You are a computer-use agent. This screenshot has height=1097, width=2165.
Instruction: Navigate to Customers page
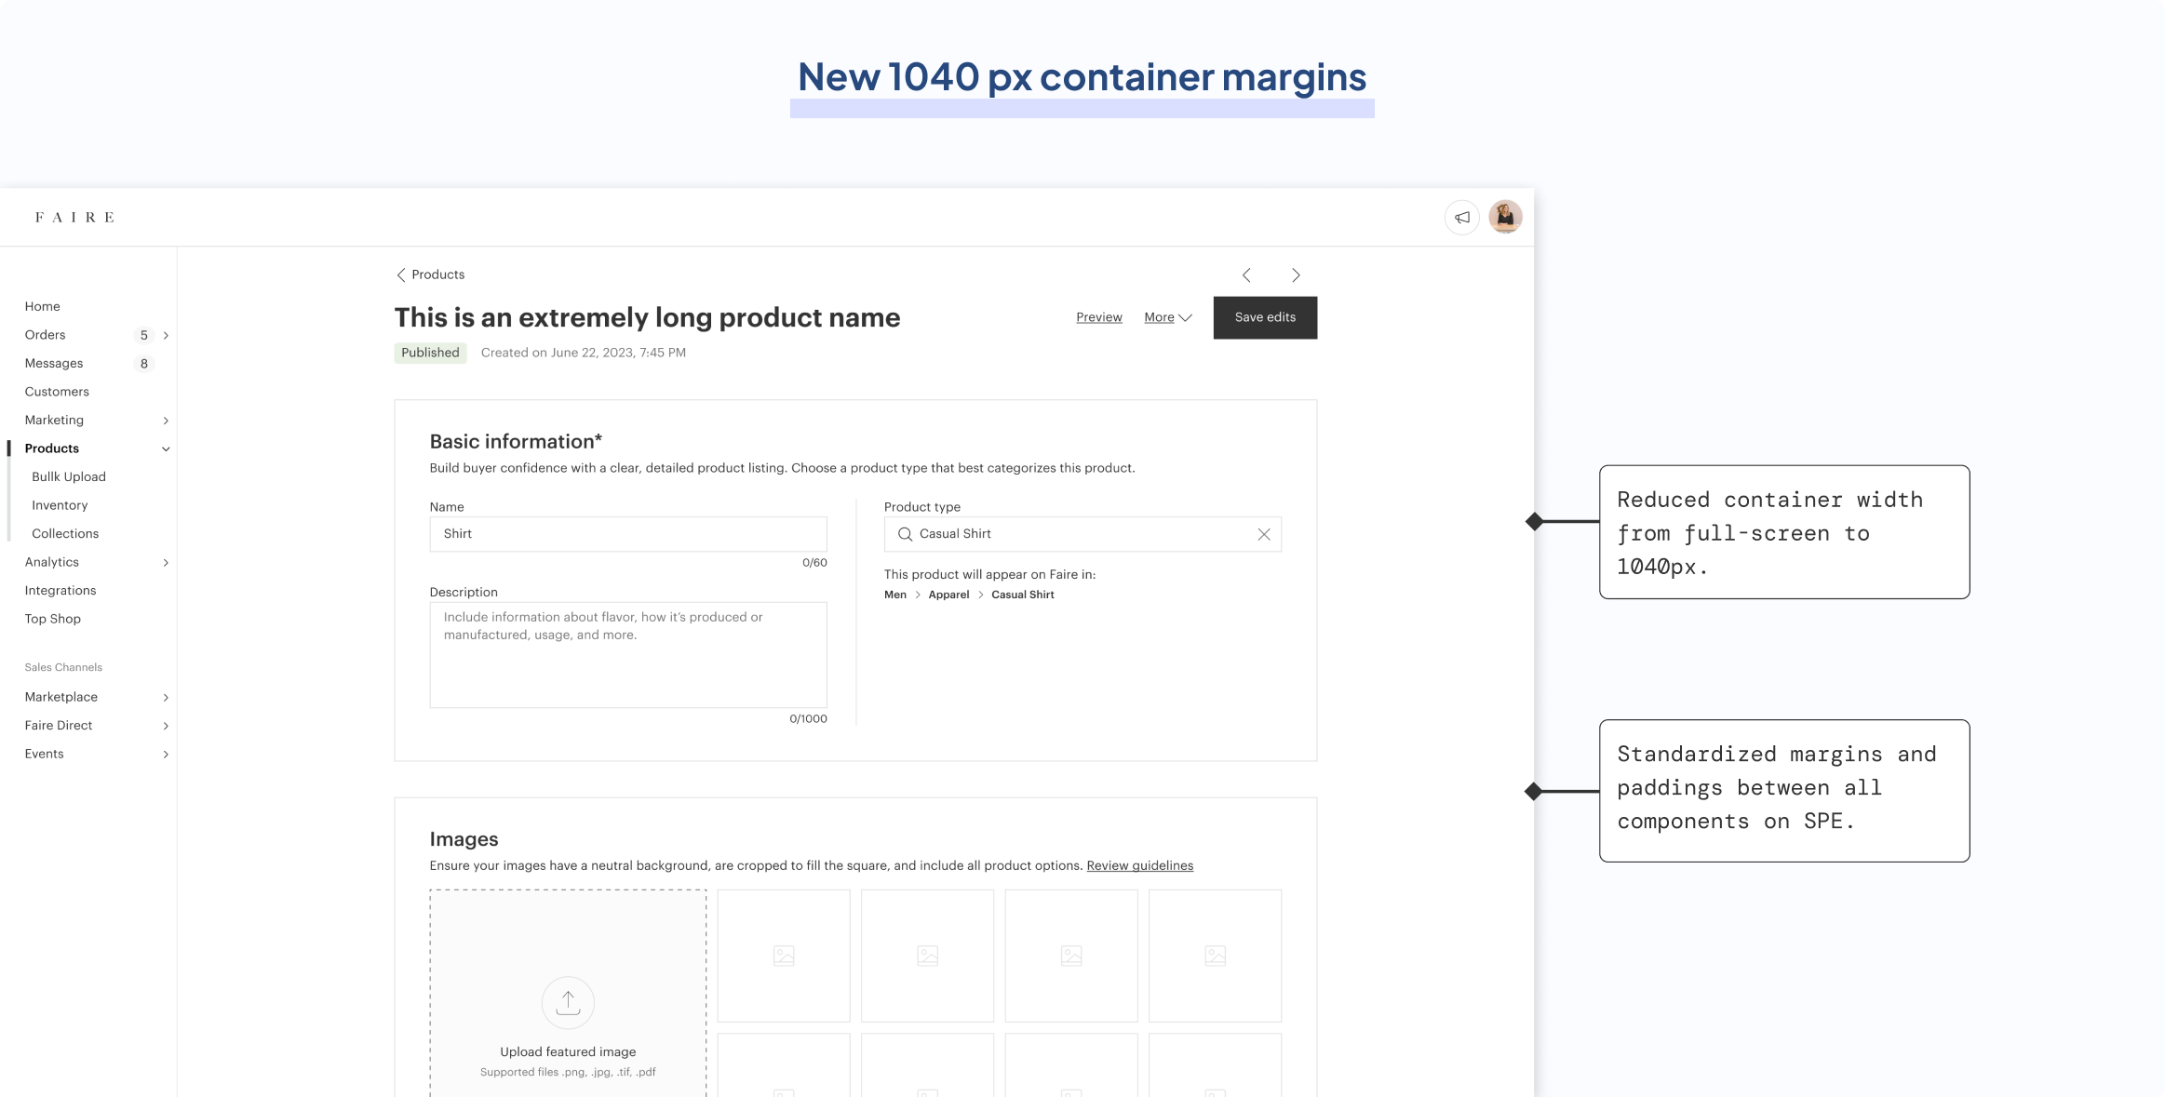pos(57,392)
